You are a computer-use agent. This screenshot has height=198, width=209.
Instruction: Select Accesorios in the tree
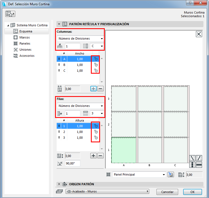[27, 56]
